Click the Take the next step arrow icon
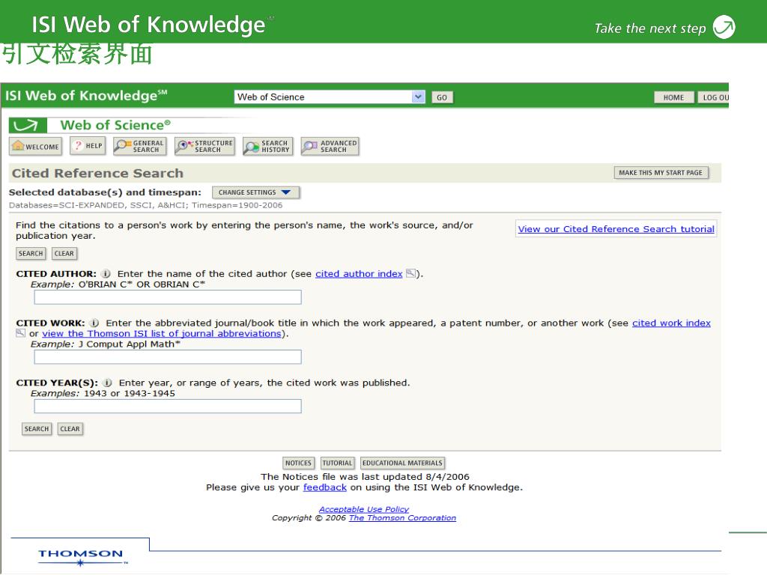 pyautogui.click(x=724, y=27)
